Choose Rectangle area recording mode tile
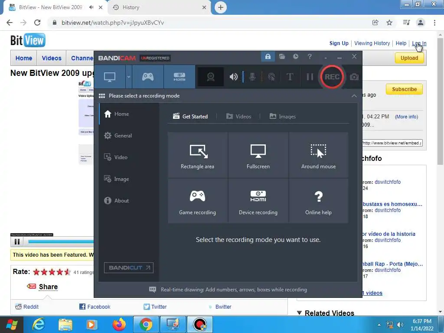The height and width of the screenshot is (333, 444). [198, 155]
